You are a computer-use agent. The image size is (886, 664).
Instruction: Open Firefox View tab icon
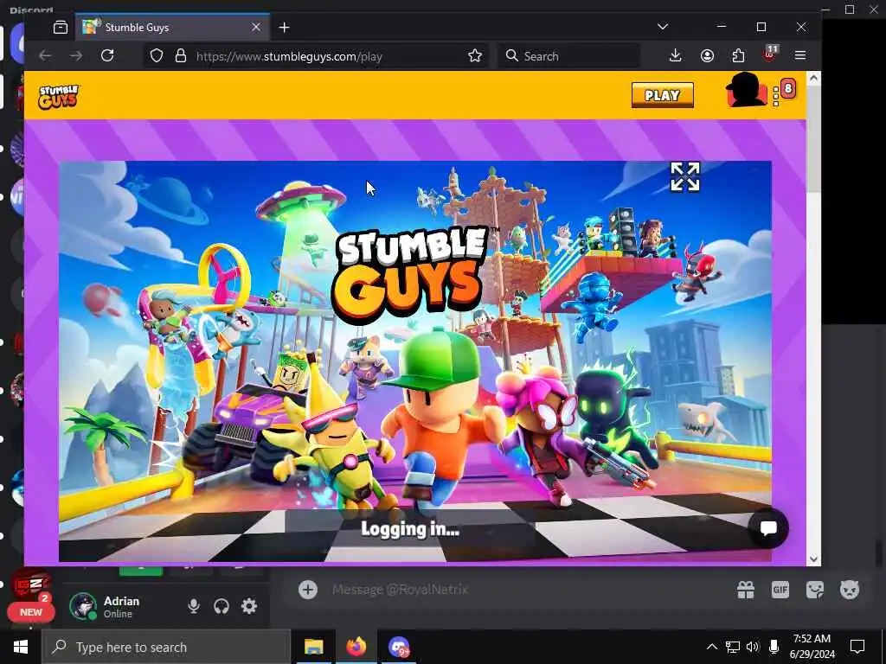coord(61,27)
